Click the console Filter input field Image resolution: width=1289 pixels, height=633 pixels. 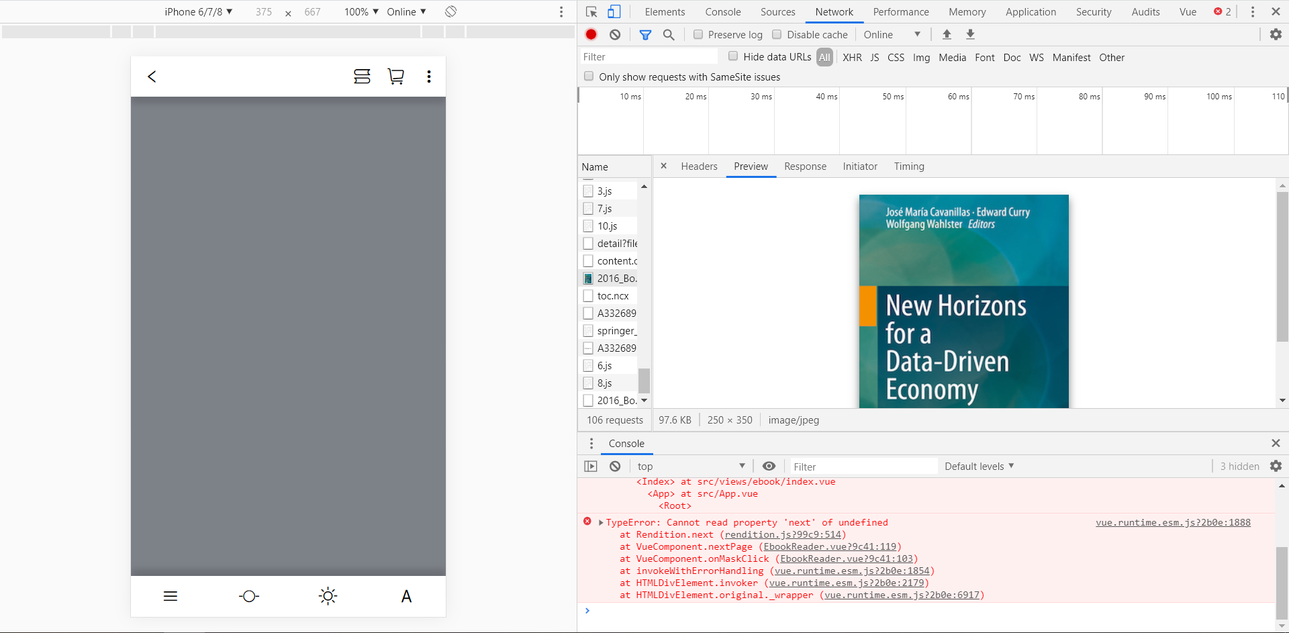tap(863, 466)
